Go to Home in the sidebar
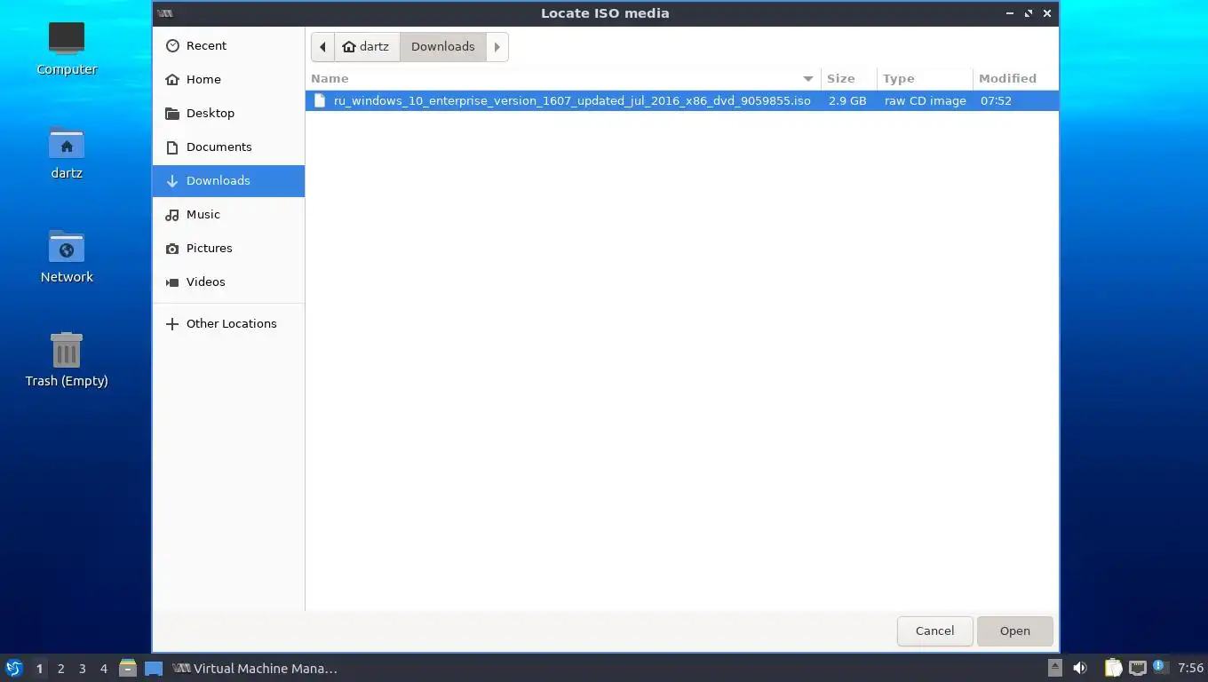Image resolution: width=1208 pixels, height=682 pixels. click(x=228, y=79)
